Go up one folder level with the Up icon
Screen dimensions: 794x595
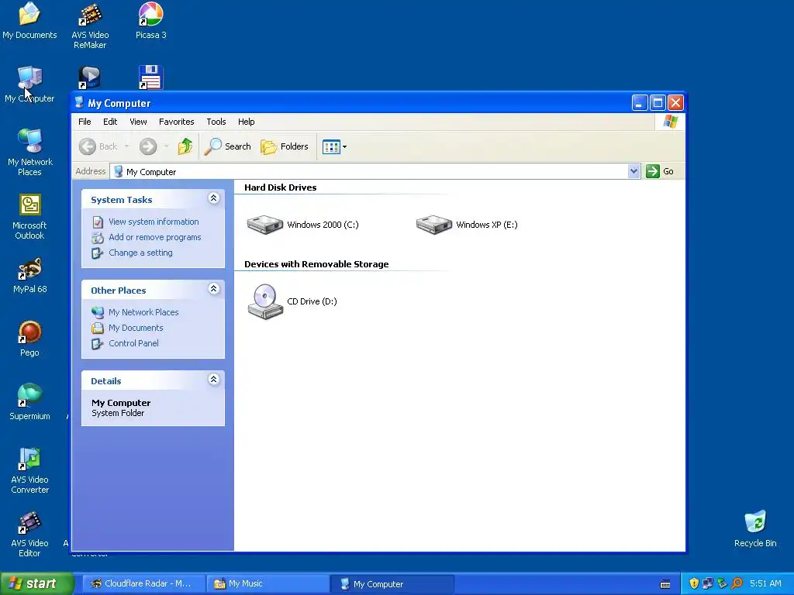[185, 146]
